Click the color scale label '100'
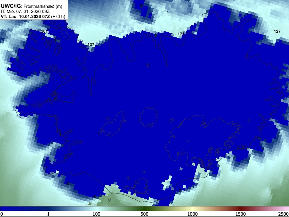The image size is (289, 217). click(97, 214)
